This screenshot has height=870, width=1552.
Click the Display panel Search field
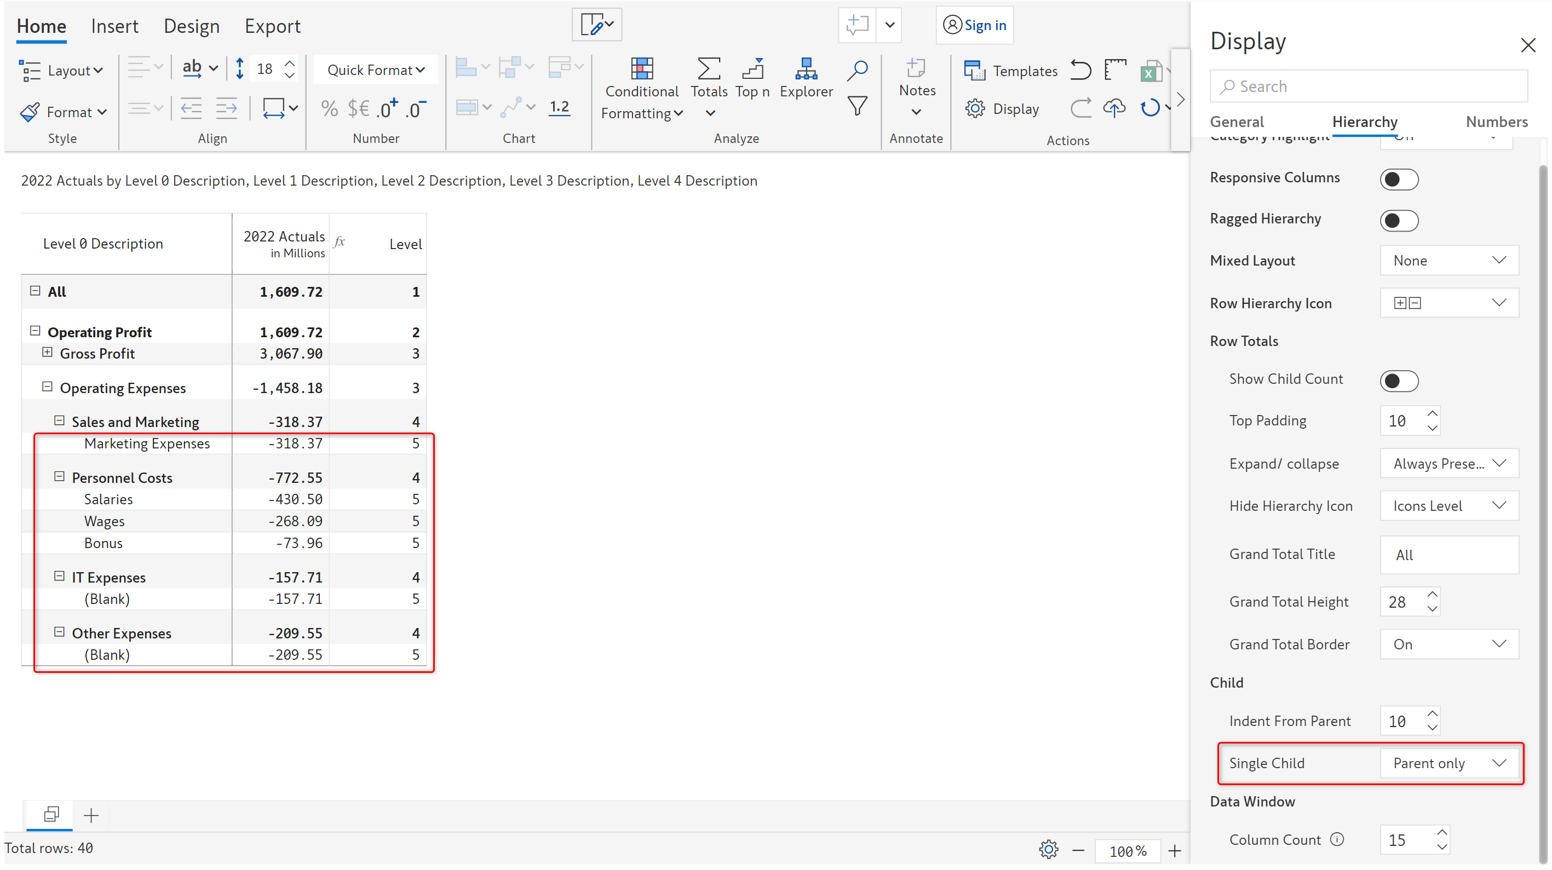pyautogui.click(x=1368, y=86)
